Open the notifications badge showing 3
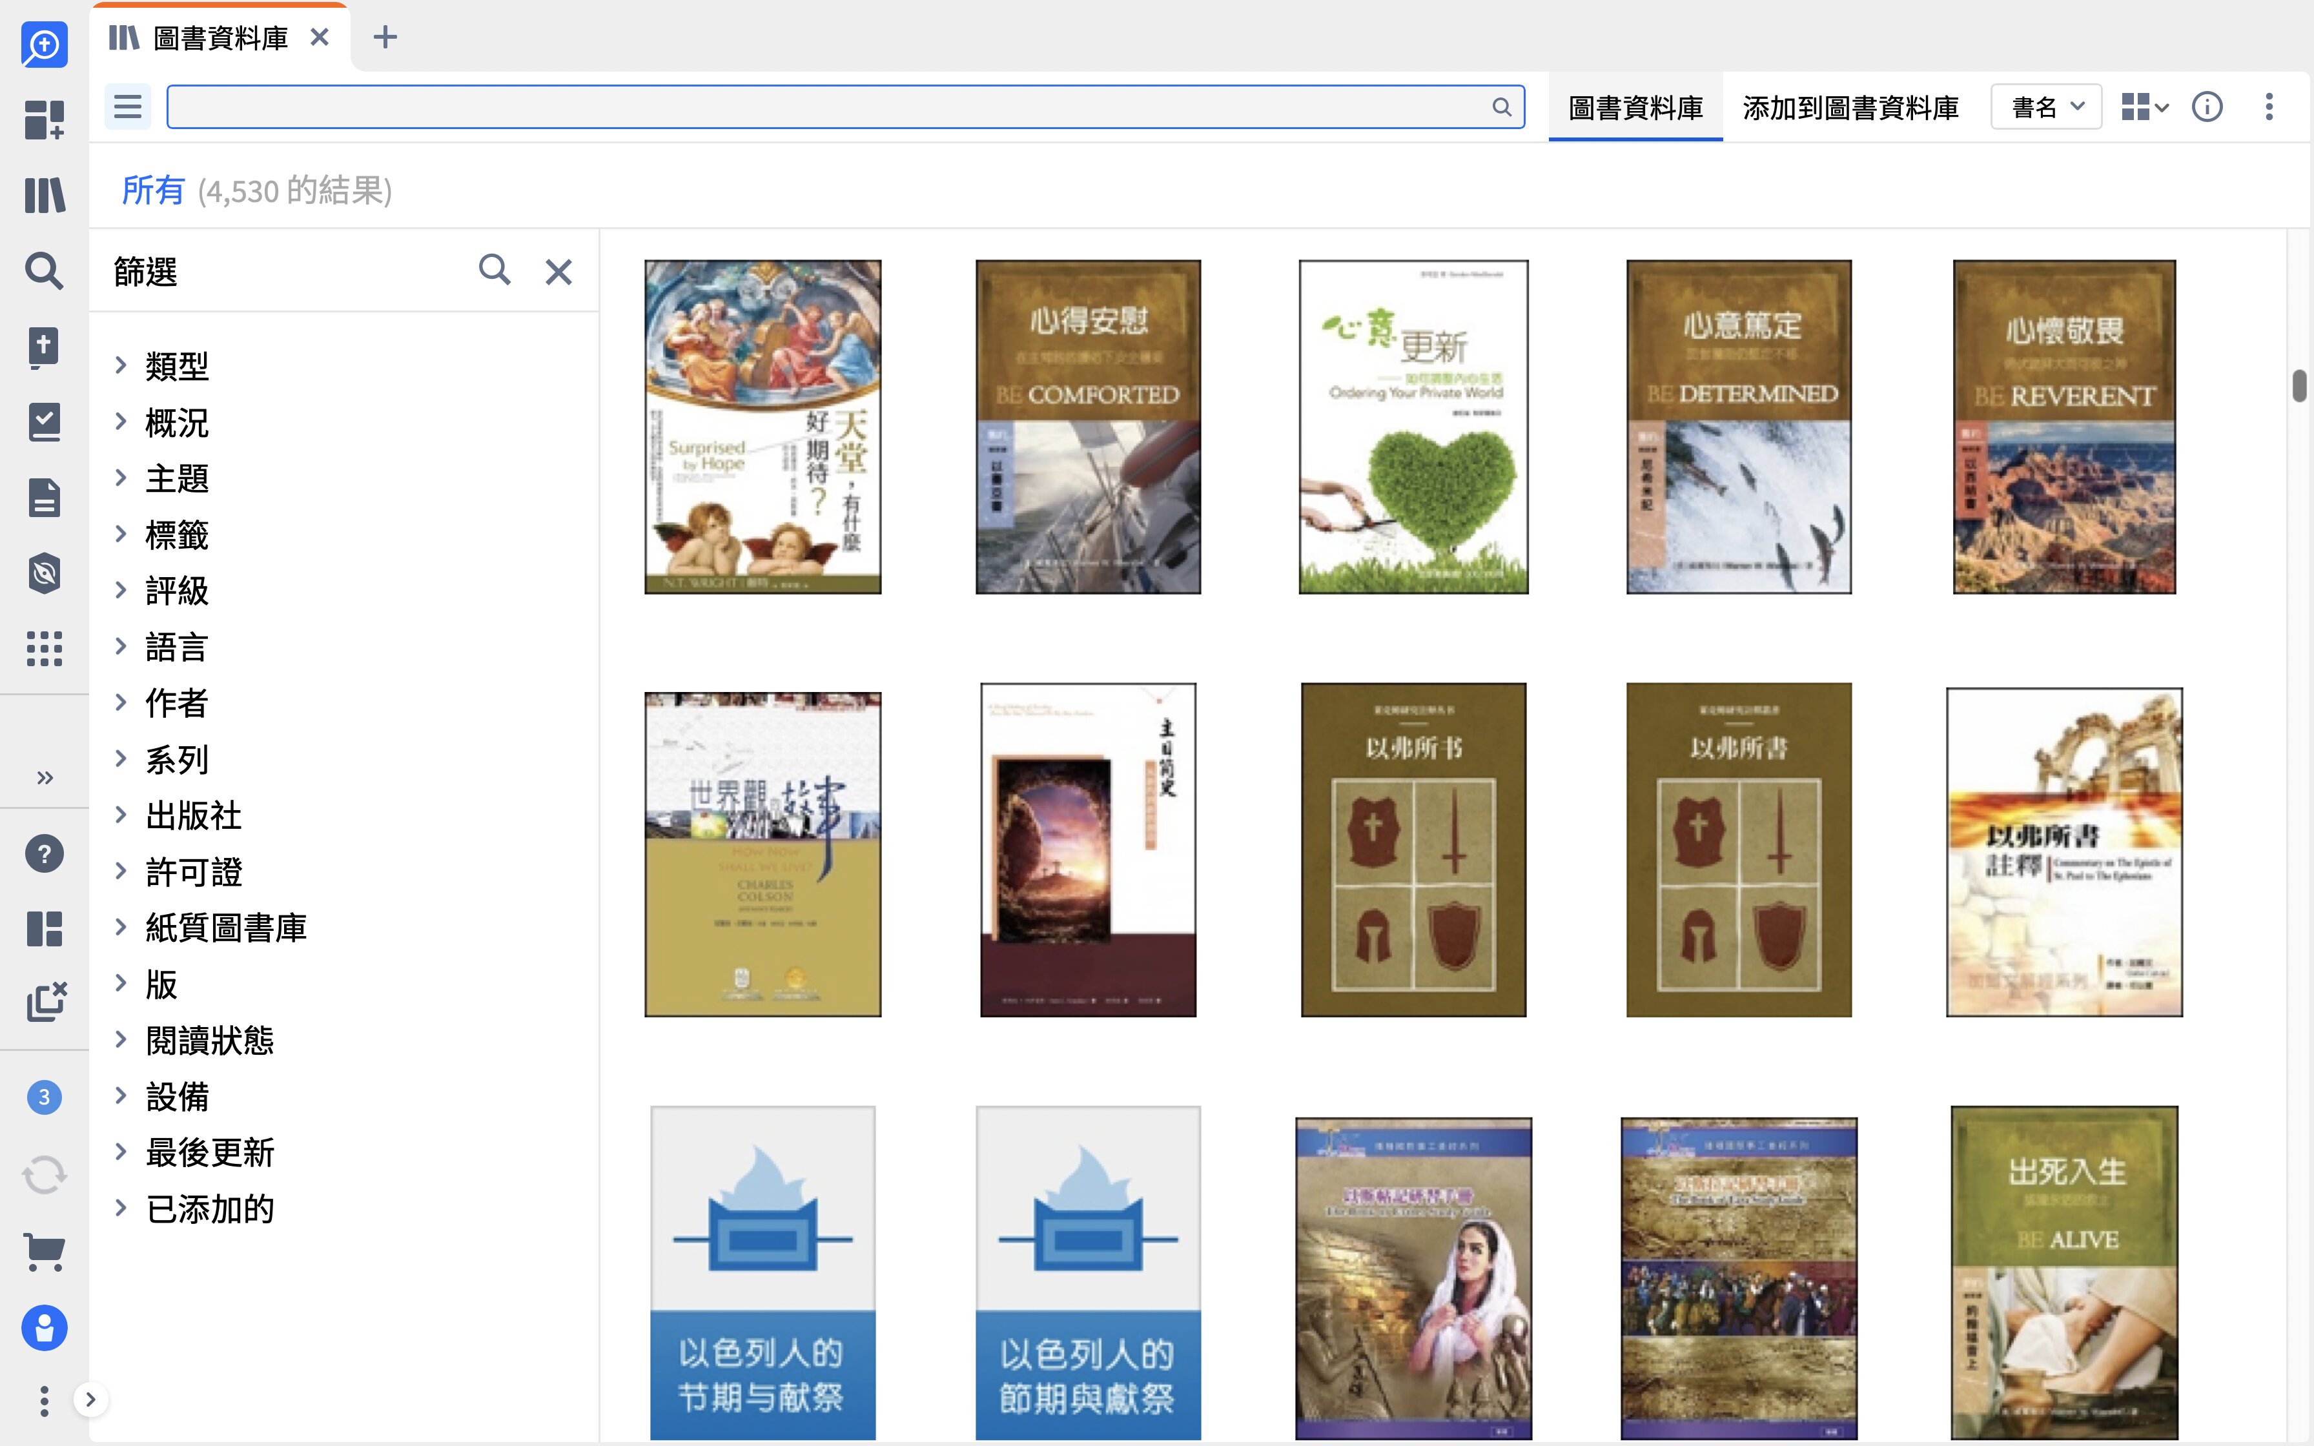 tap(44, 1097)
